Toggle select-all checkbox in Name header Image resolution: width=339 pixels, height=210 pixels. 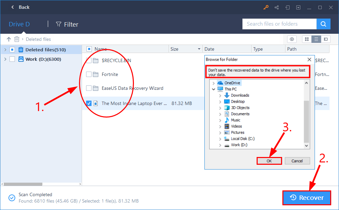pyautogui.click(x=89, y=49)
